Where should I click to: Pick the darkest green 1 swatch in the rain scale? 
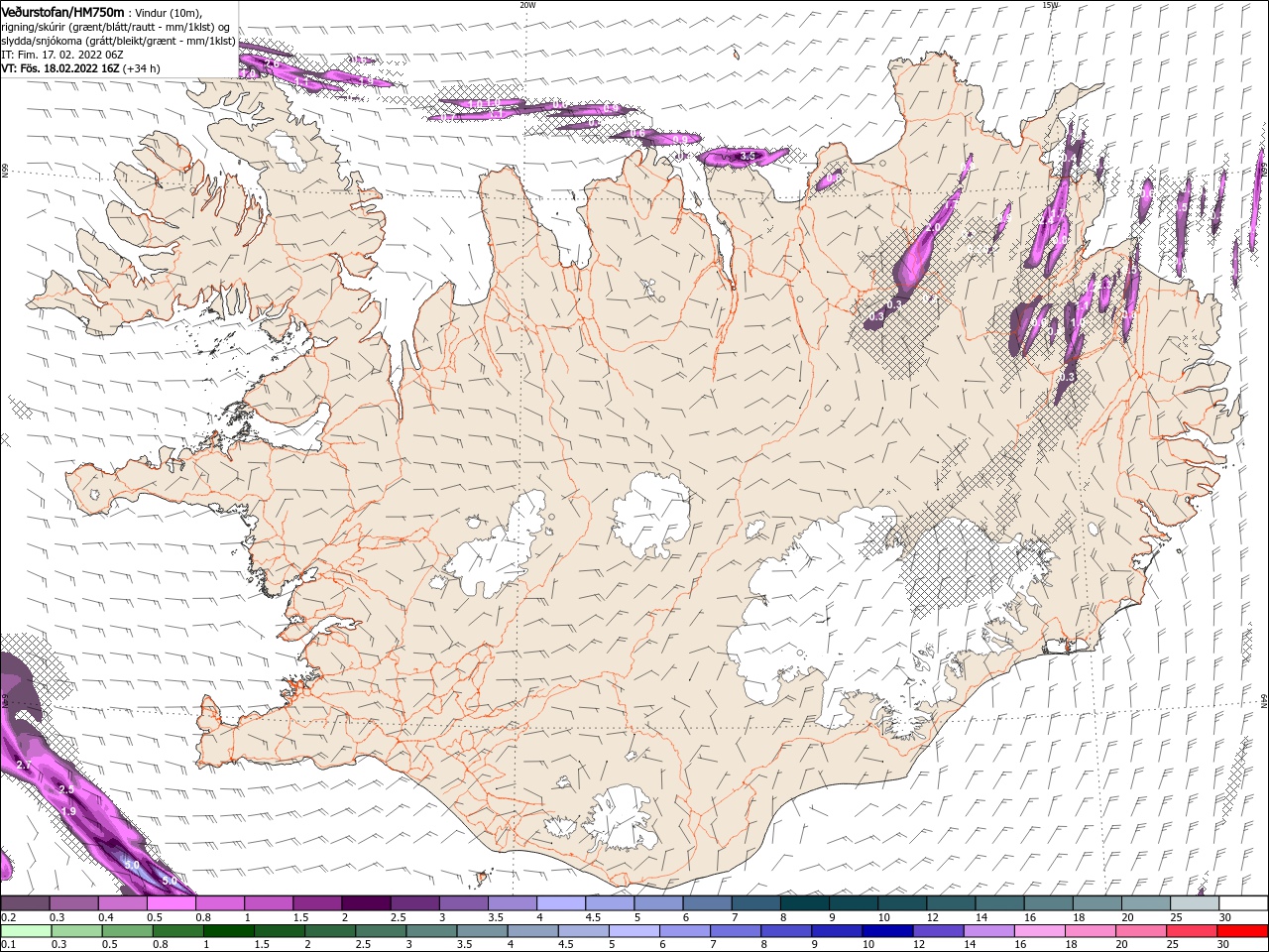(x=228, y=931)
